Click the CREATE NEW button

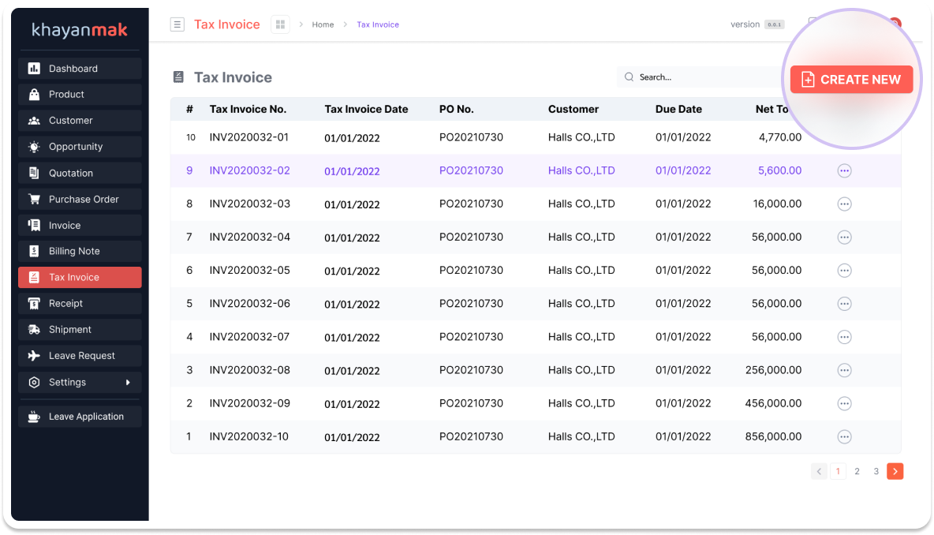pyautogui.click(x=851, y=80)
